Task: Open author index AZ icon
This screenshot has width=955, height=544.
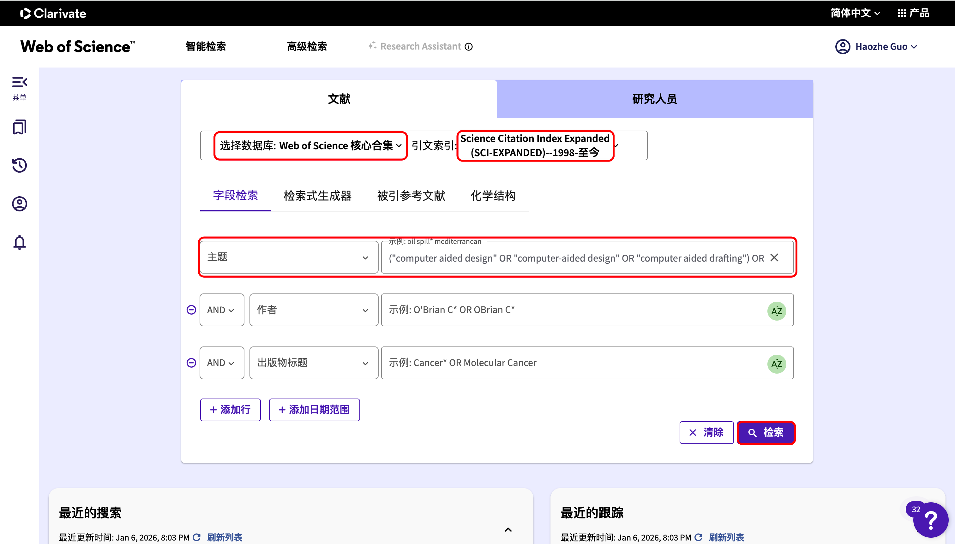Action: point(776,310)
